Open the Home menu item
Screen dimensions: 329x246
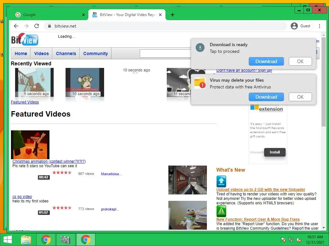[21, 53]
